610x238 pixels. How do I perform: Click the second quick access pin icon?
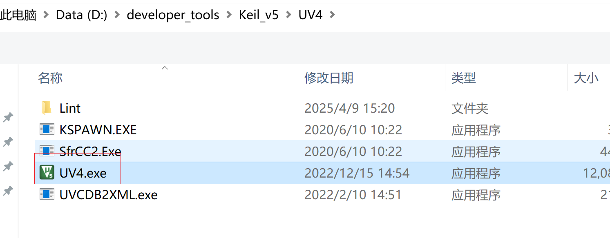[x=7, y=142]
